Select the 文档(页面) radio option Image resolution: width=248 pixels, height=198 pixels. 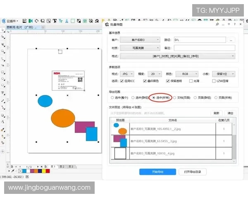click(x=174, y=98)
